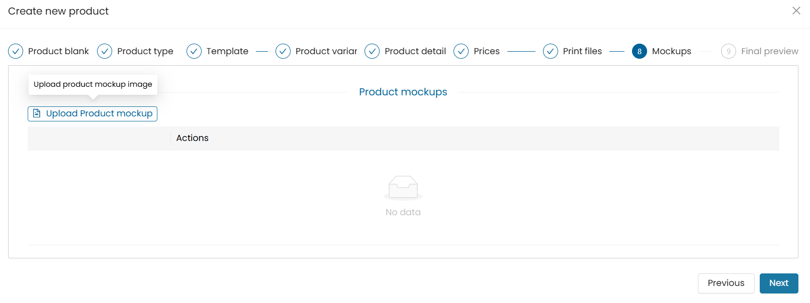
Task: Click the Product blank checkmark icon
Action: point(16,51)
